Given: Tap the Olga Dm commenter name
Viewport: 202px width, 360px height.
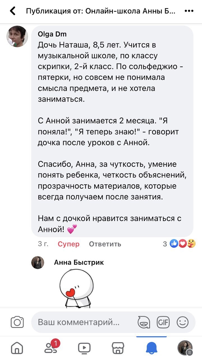Looking at the screenshot, I should click(52, 34).
